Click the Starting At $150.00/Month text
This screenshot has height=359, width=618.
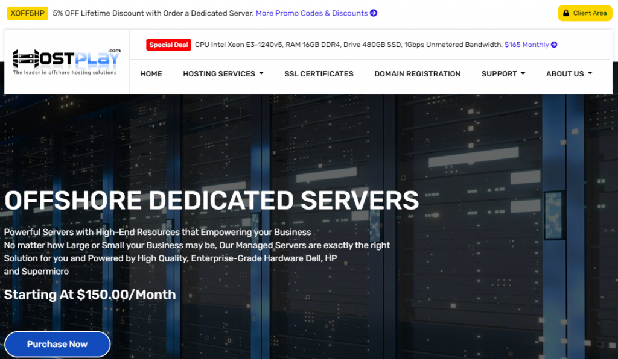[90, 295]
